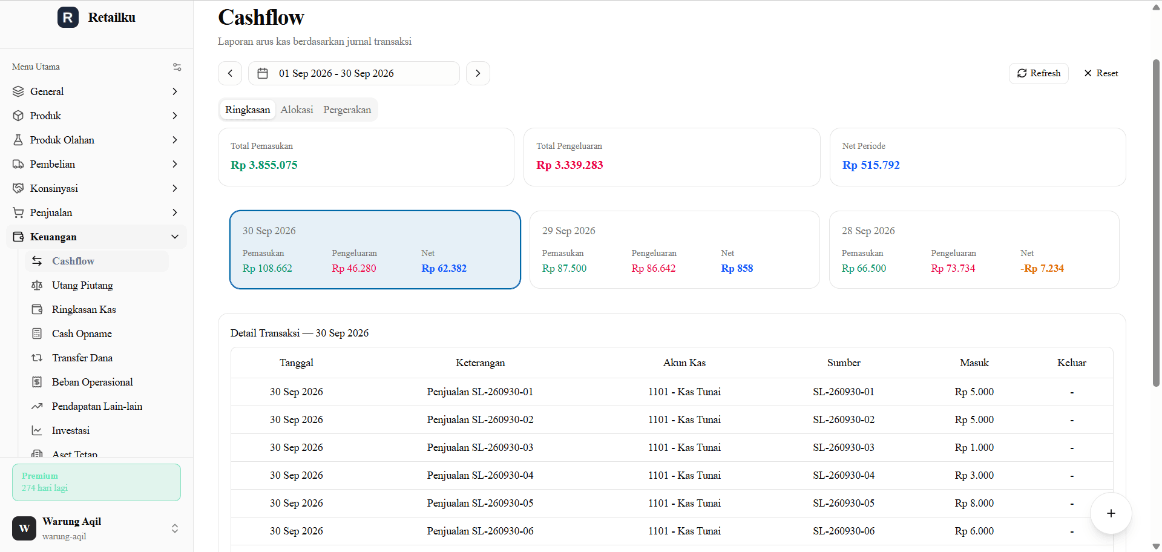This screenshot has width=1162, height=552.
Task: Expand the General menu chevron
Action: pyautogui.click(x=175, y=91)
